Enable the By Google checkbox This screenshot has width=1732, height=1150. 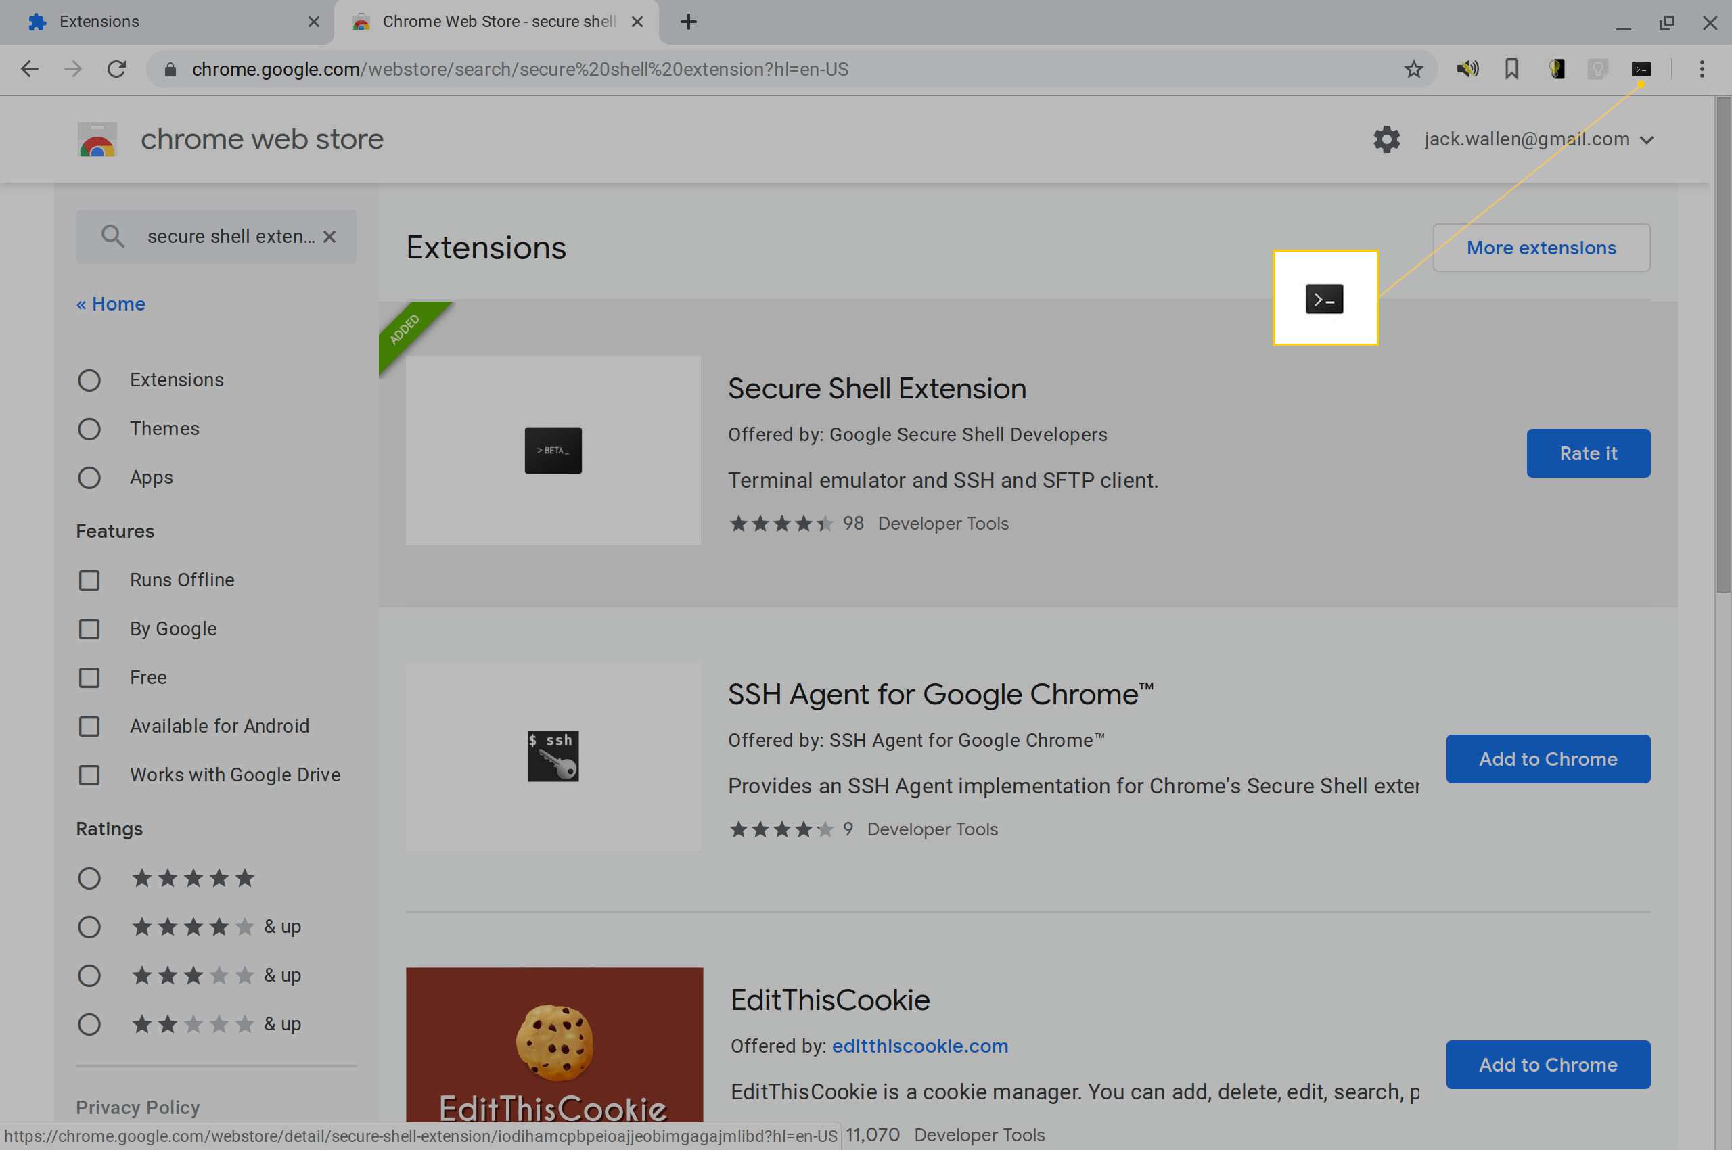[89, 629]
